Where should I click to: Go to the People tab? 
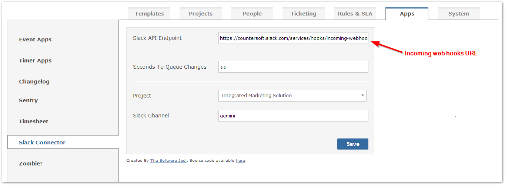click(252, 14)
